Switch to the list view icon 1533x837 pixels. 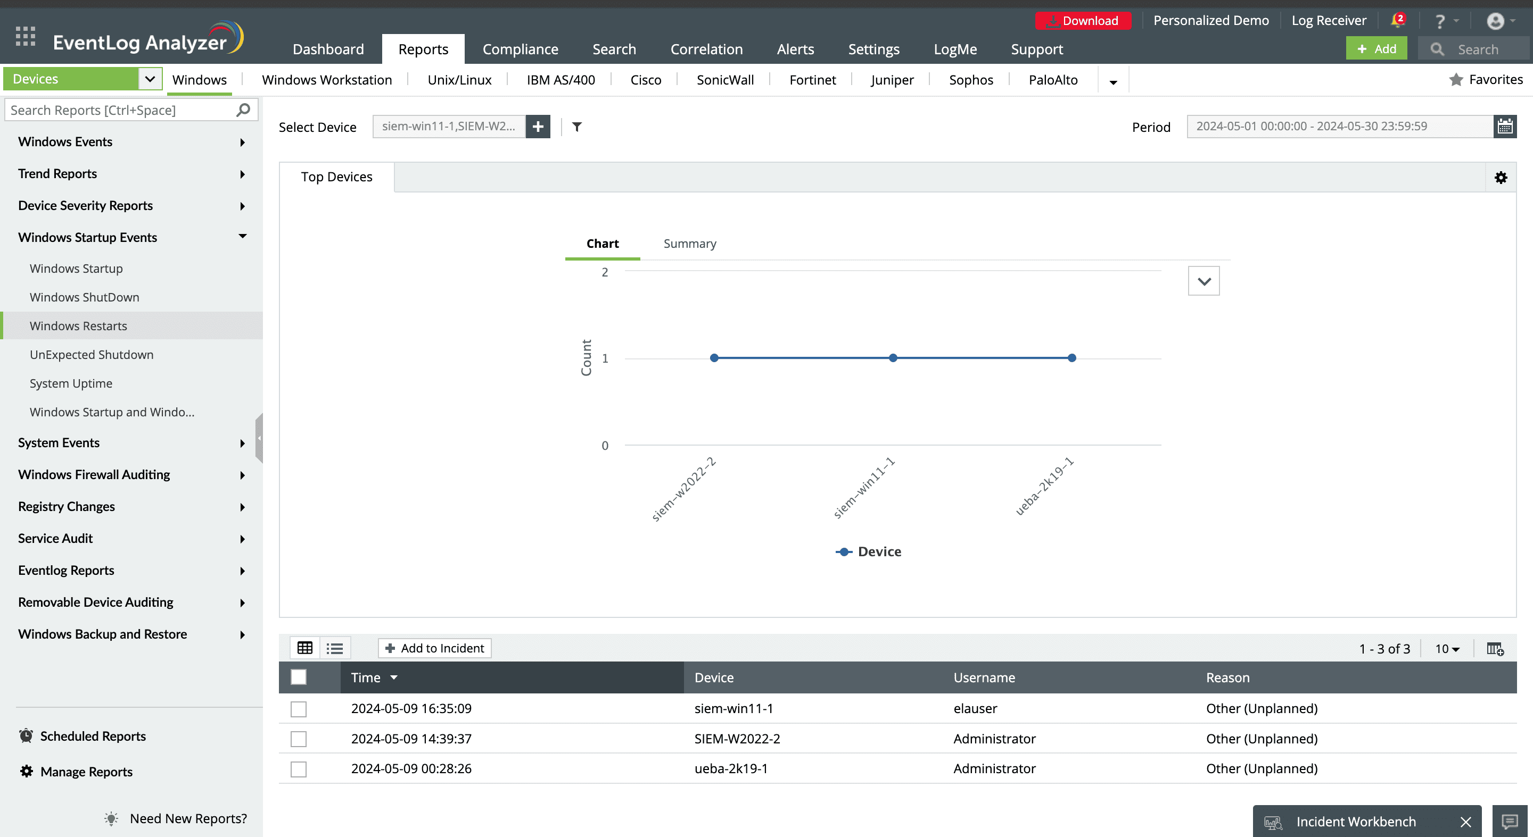point(334,648)
